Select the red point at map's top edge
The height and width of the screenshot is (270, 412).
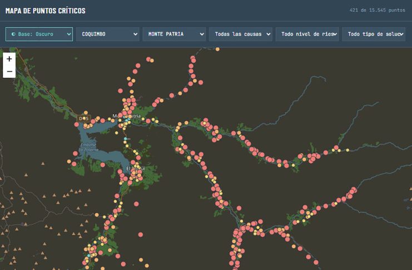(x=217, y=49)
